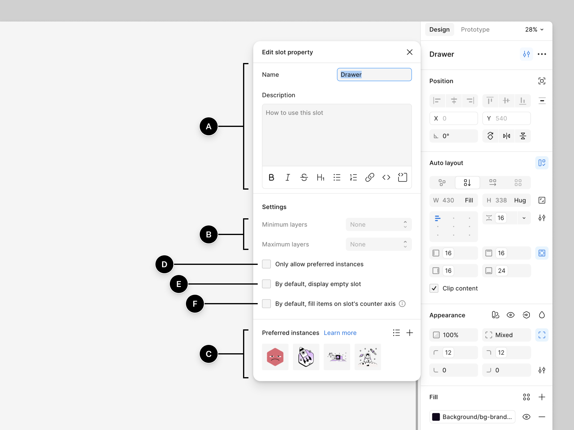Check By default, display empty slot
This screenshot has height=430, width=574.
266,284
